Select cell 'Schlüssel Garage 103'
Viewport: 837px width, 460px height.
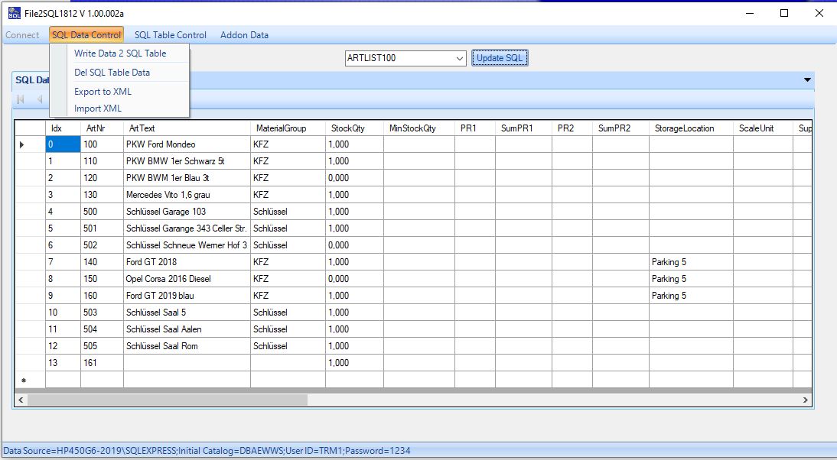(187, 212)
